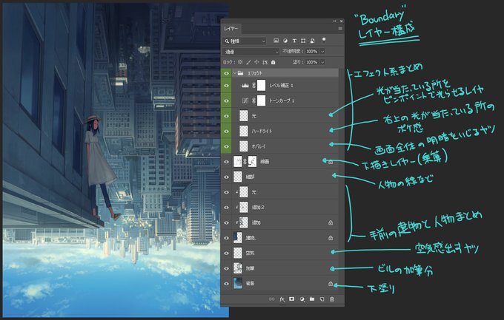Filter layers by pixel layer type

pyautogui.click(x=276, y=41)
